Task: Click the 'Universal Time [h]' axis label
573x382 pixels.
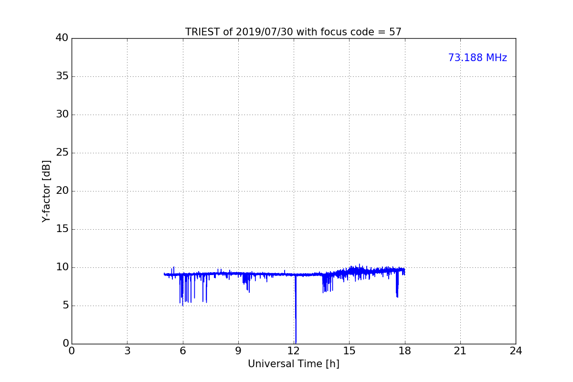Action: point(294,364)
